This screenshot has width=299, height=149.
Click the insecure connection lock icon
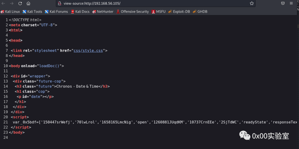point(60,3)
